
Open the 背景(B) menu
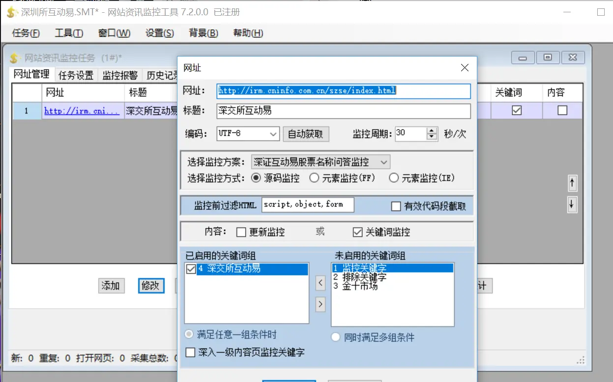point(204,33)
